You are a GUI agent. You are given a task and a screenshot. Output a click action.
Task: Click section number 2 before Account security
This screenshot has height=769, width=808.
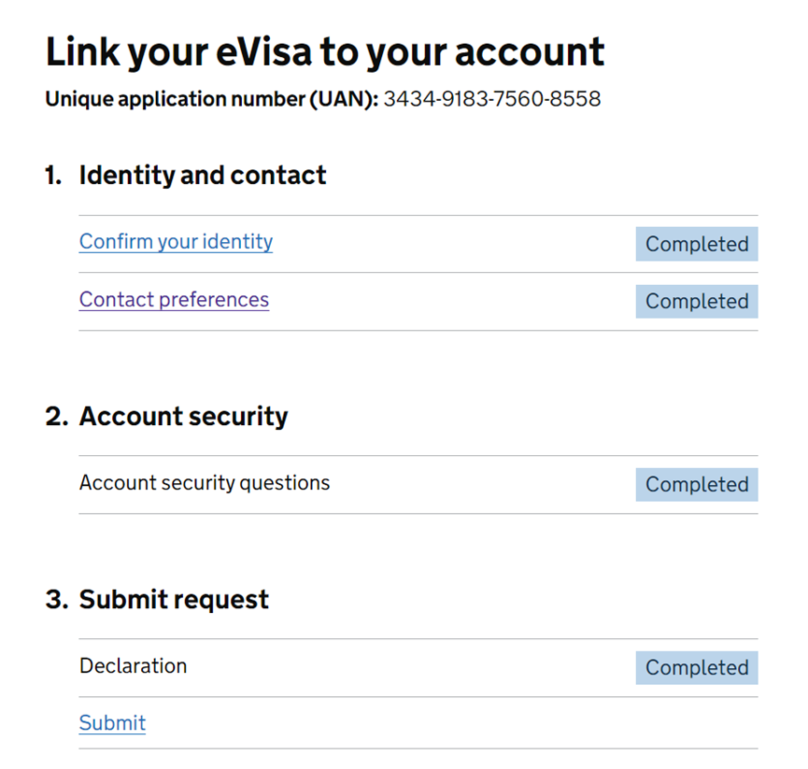click(56, 417)
